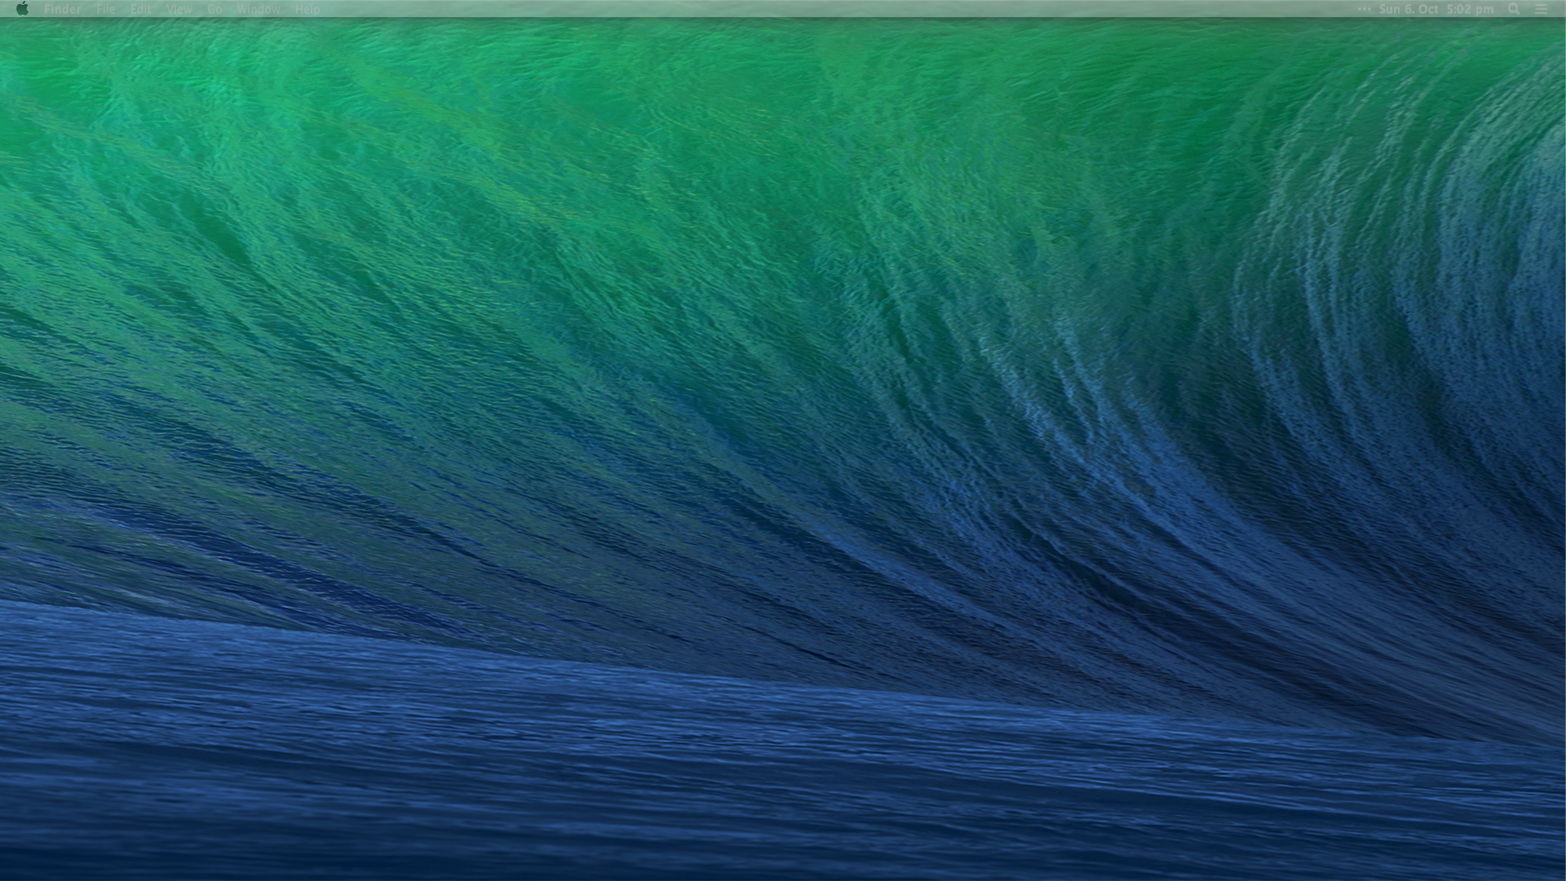Open the Window menu
1566x881 pixels.
(x=258, y=9)
